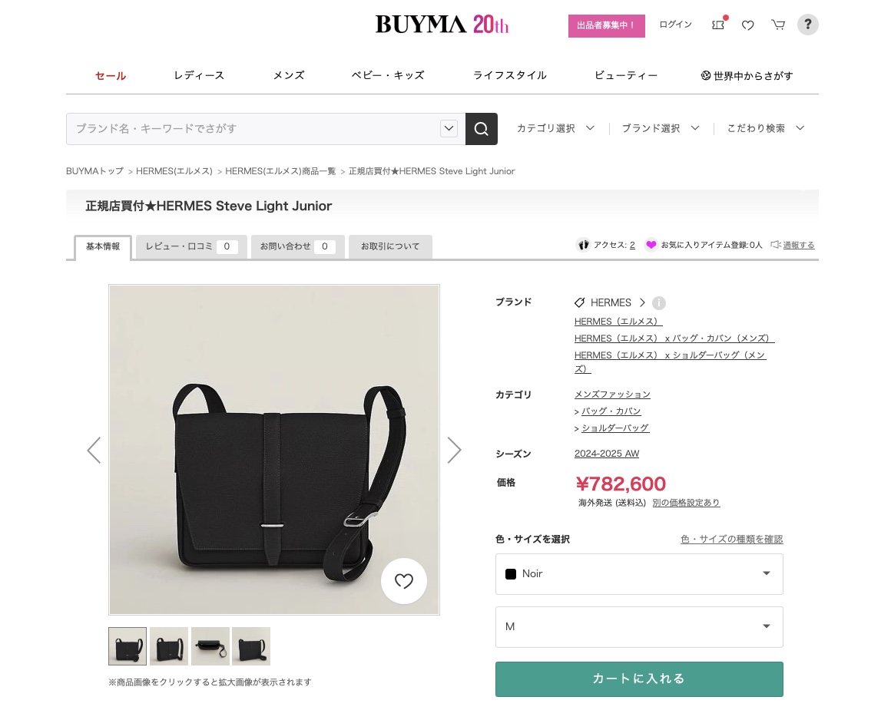Click the カートに入れる button
Image resolution: width=891 pixels, height=710 pixels.
639,679
